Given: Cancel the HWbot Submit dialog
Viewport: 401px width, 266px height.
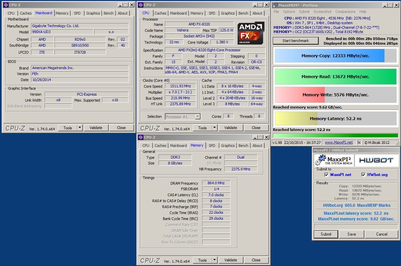Looking at the screenshot, I should [382, 234].
